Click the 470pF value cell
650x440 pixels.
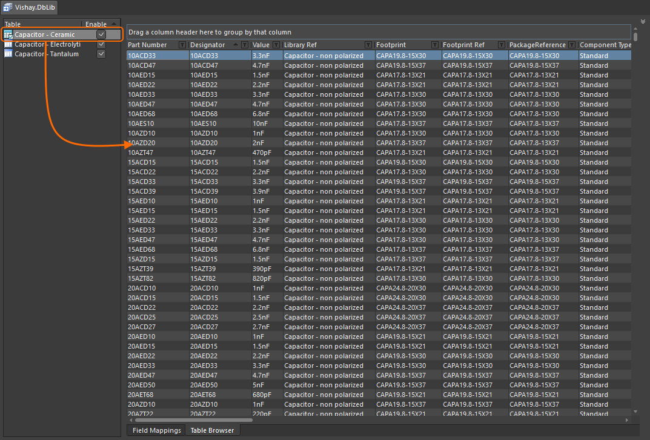pyautogui.click(x=267, y=153)
